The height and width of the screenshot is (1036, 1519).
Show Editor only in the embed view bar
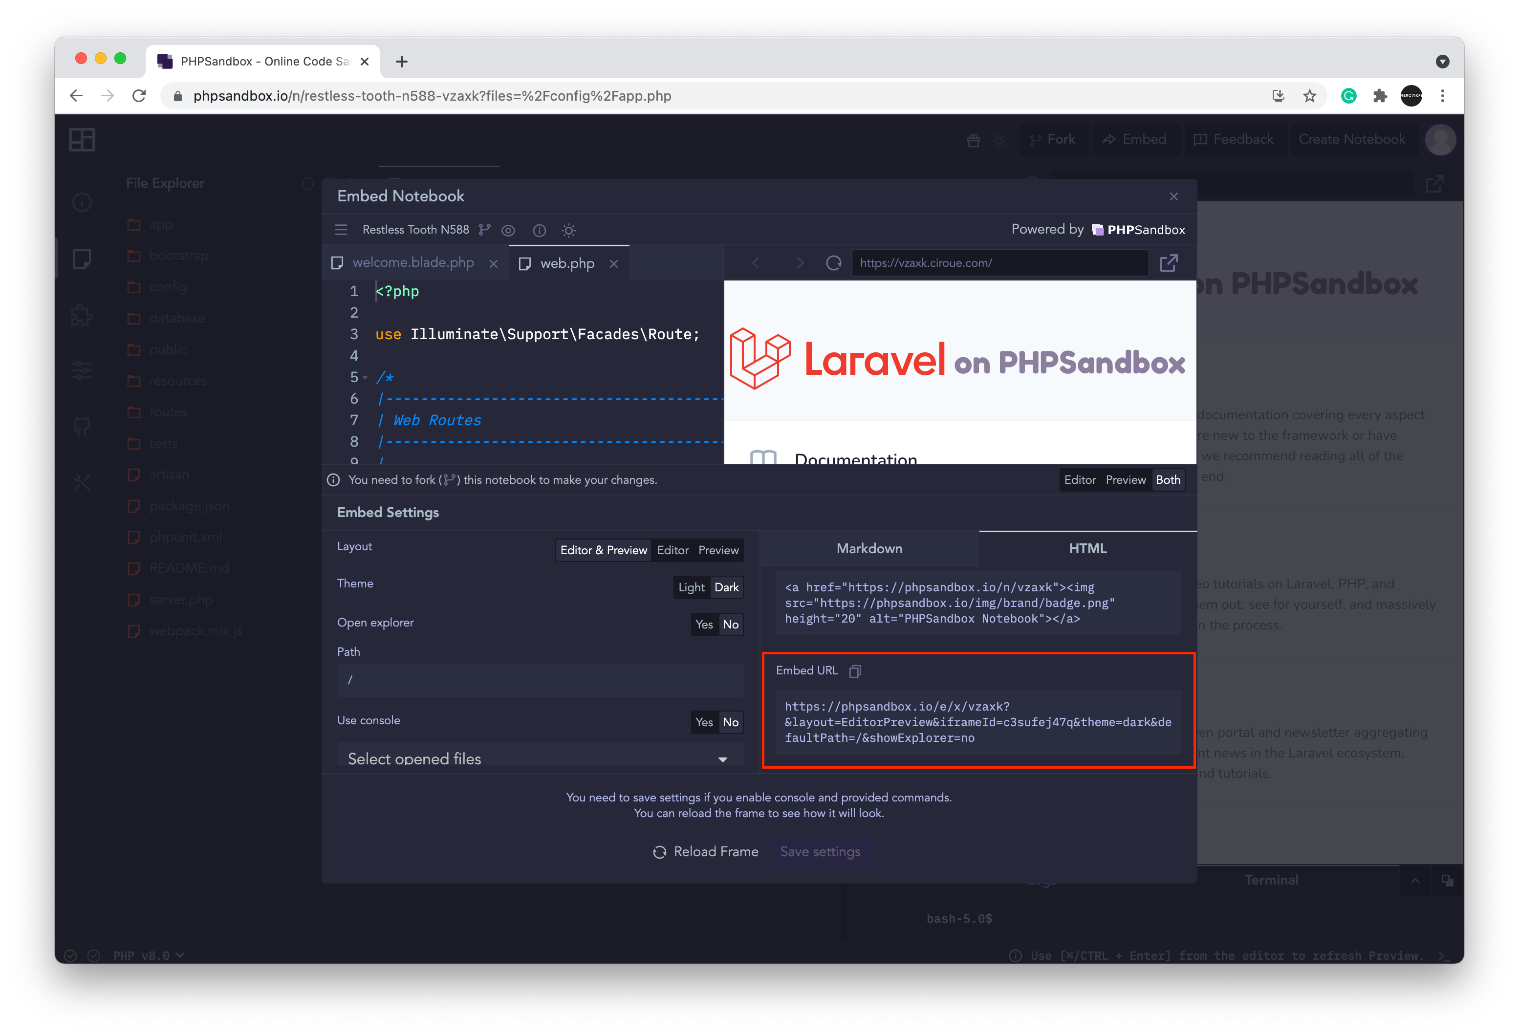(1080, 480)
